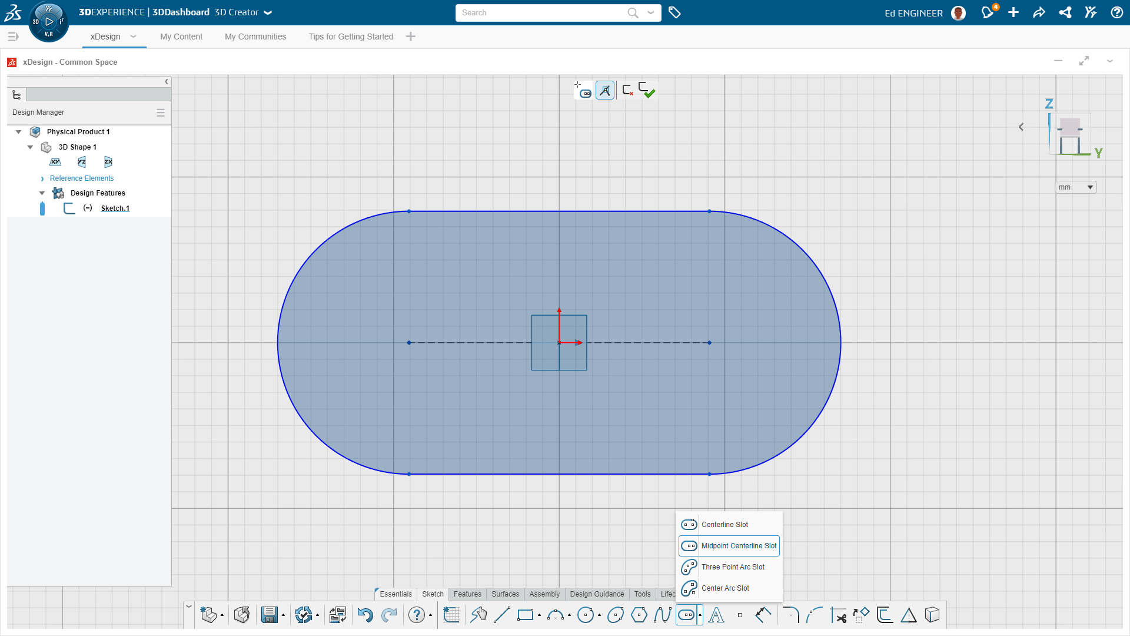
Task: Click the Undo arrow icon
Action: pos(365,615)
